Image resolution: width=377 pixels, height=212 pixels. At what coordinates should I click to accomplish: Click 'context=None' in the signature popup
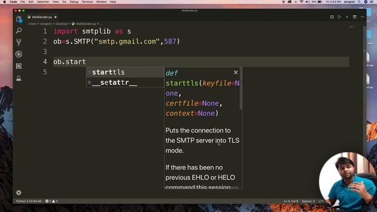(x=190, y=114)
